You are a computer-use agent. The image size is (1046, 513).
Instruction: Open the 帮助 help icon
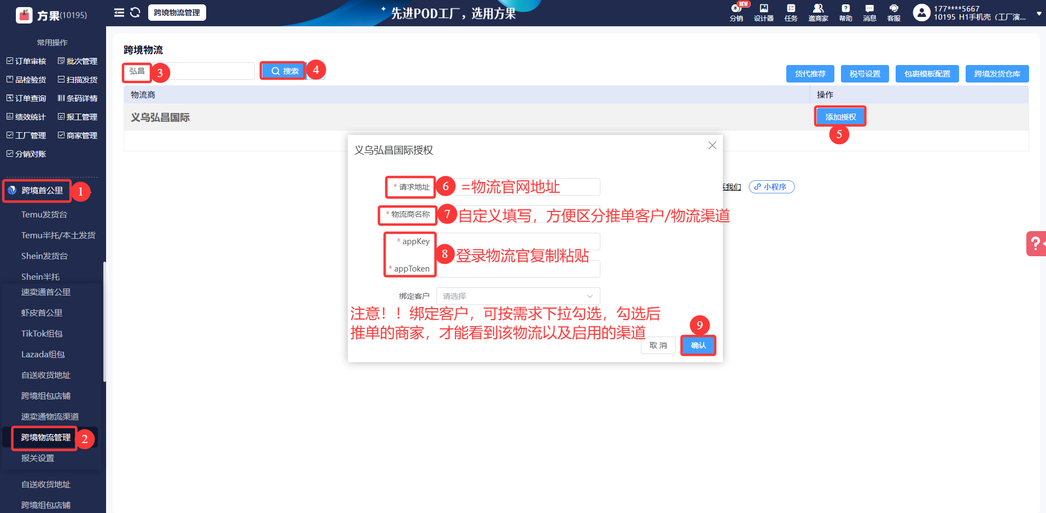pyautogui.click(x=846, y=13)
